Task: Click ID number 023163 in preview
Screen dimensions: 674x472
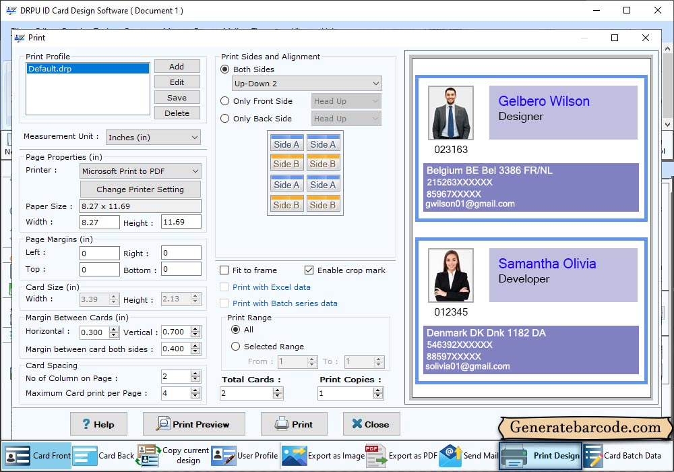Action: point(451,150)
